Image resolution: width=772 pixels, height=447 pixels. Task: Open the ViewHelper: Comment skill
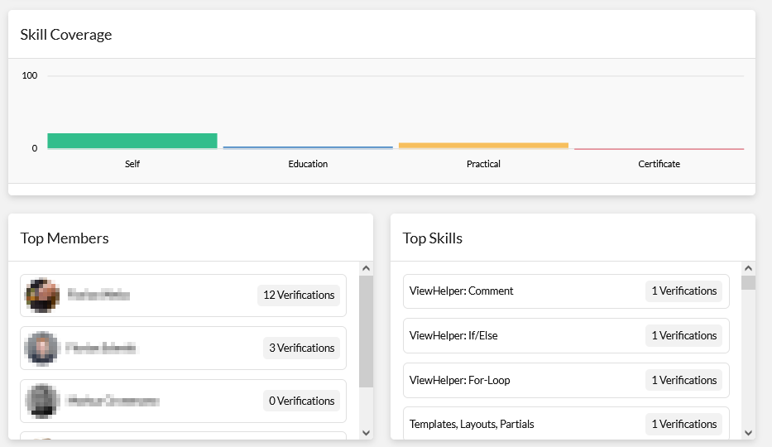pos(566,291)
